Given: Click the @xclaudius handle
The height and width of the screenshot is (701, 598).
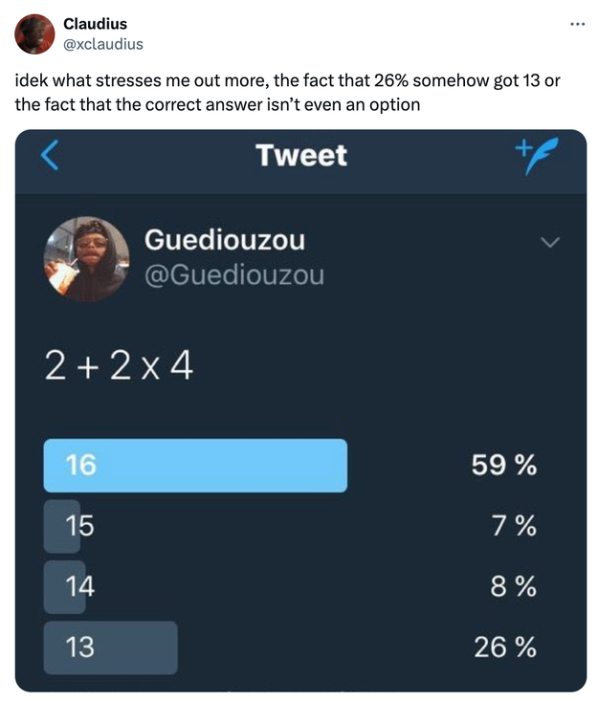Looking at the screenshot, I should tap(103, 43).
